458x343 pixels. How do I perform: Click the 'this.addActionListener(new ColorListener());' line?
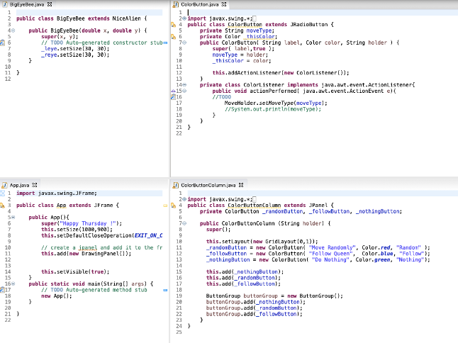[281, 73]
